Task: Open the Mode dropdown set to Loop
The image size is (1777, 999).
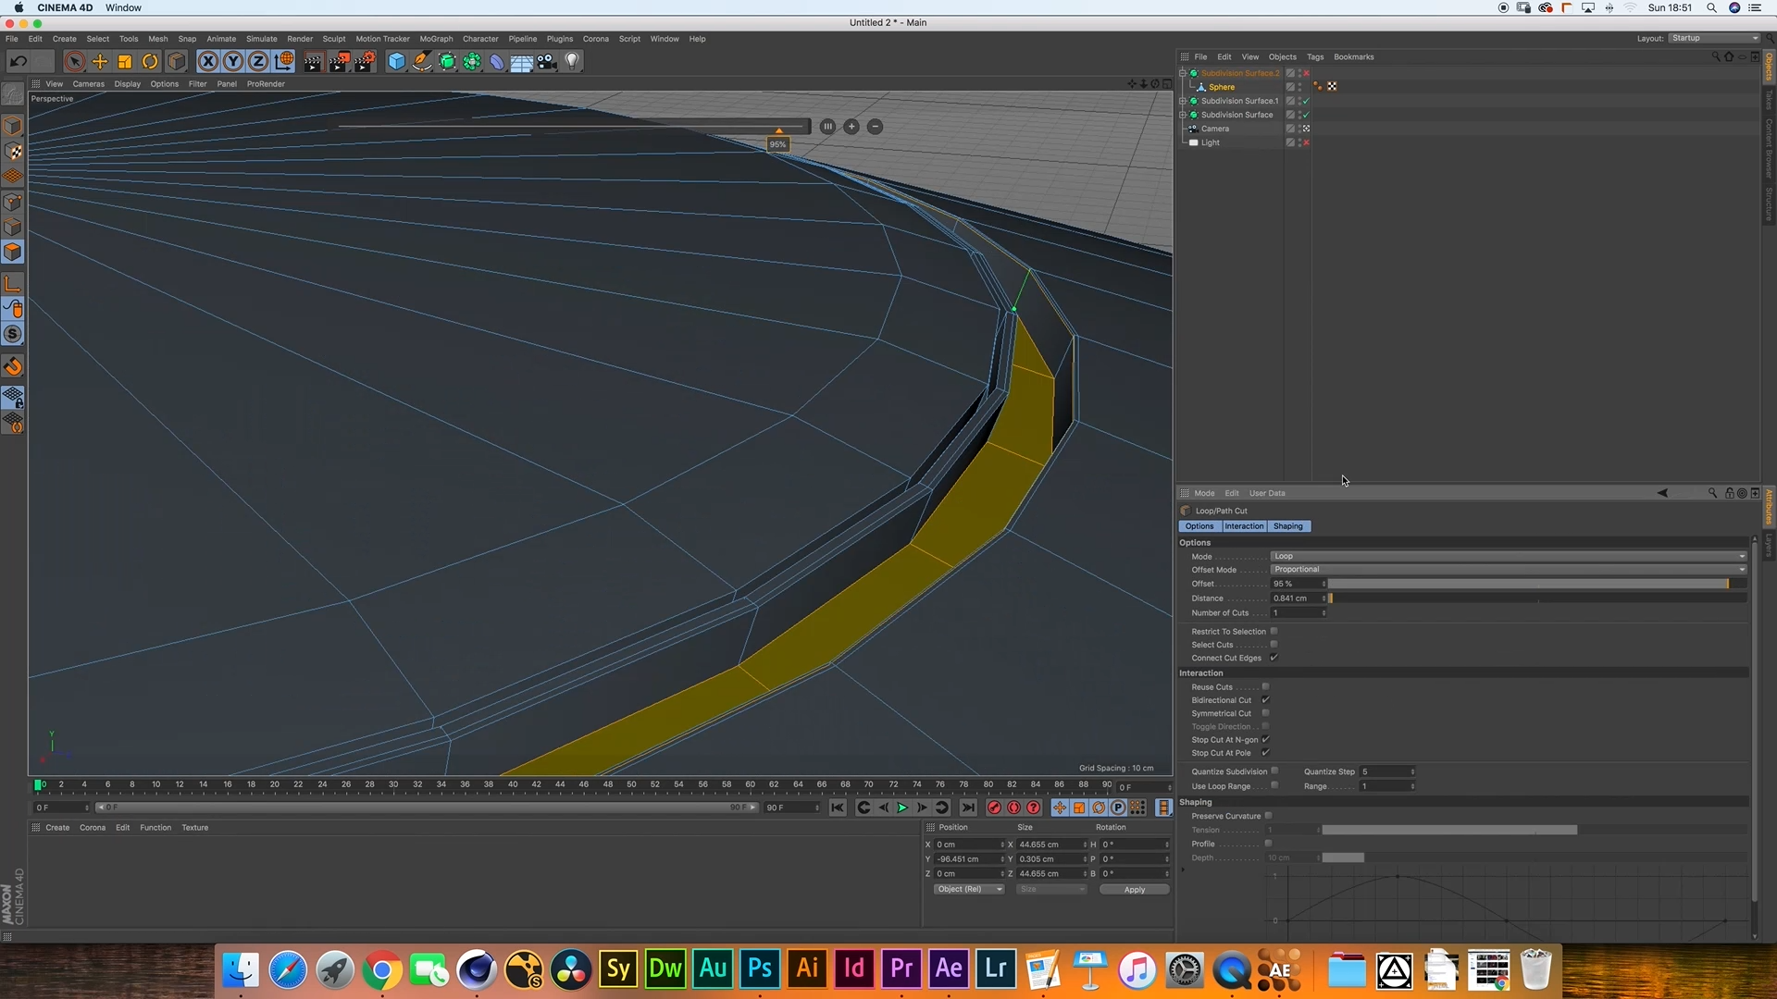Action: pos(1508,557)
